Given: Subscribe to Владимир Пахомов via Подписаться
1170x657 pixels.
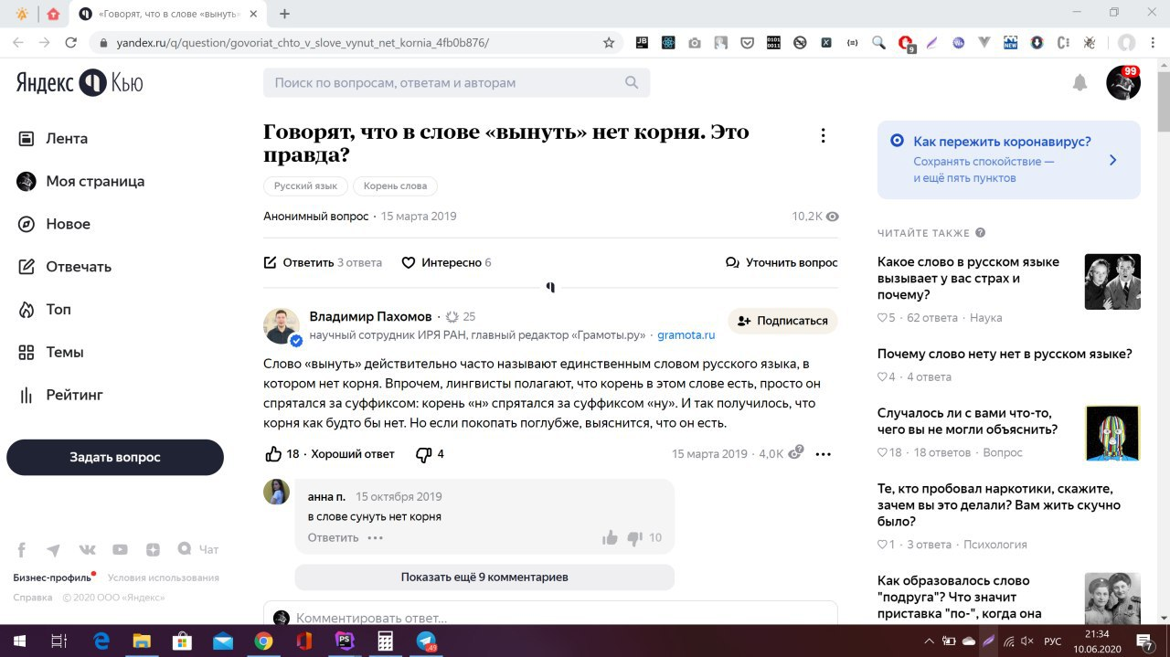Looking at the screenshot, I should click(782, 321).
